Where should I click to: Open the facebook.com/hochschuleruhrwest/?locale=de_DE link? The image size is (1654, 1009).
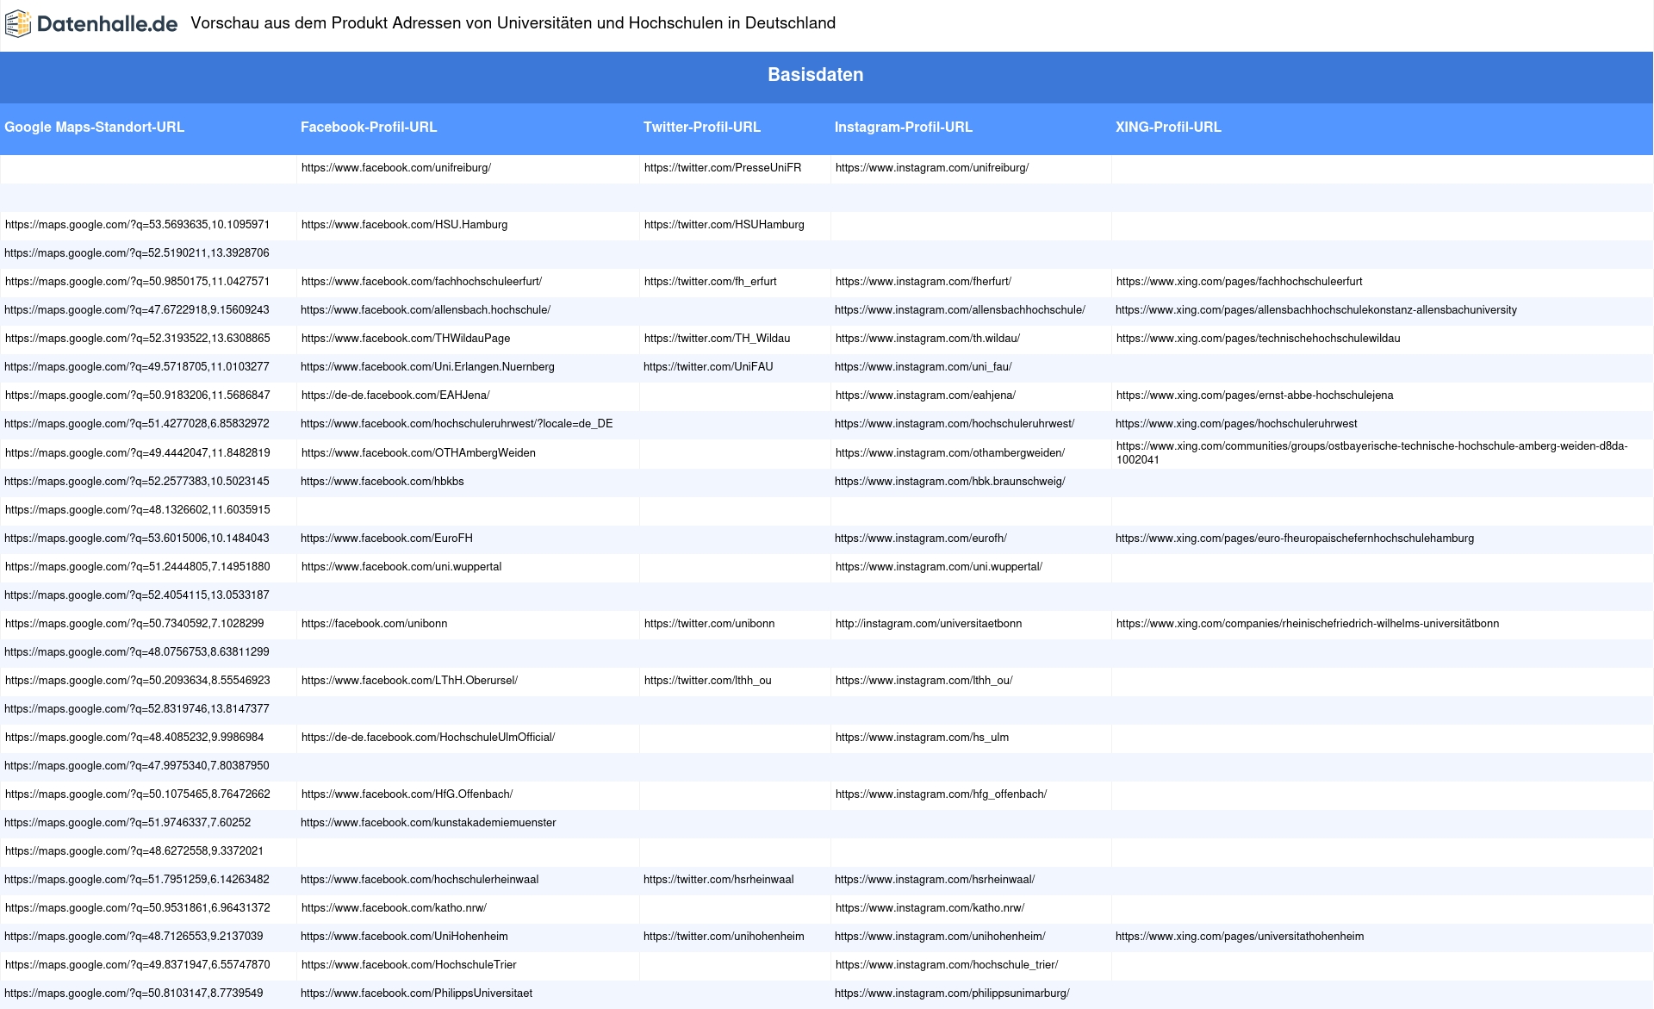457,424
